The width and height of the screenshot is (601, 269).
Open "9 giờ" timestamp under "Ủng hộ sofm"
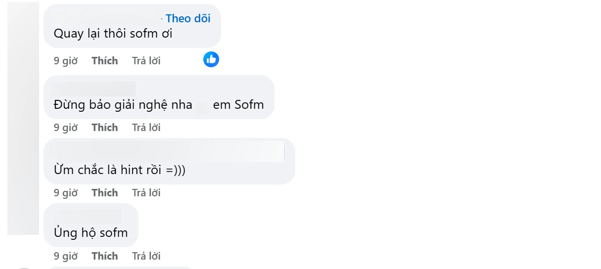tap(66, 256)
